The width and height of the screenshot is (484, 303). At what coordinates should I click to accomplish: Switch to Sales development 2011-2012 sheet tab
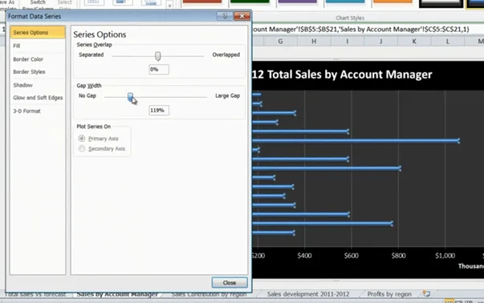pyautogui.click(x=308, y=294)
